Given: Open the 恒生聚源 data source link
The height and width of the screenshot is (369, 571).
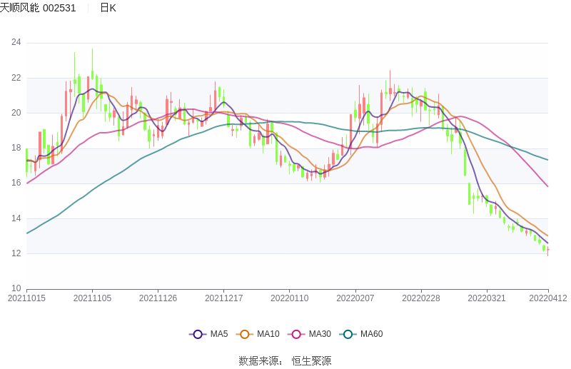Looking at the screenshot, I should click(x=311, y=360).
